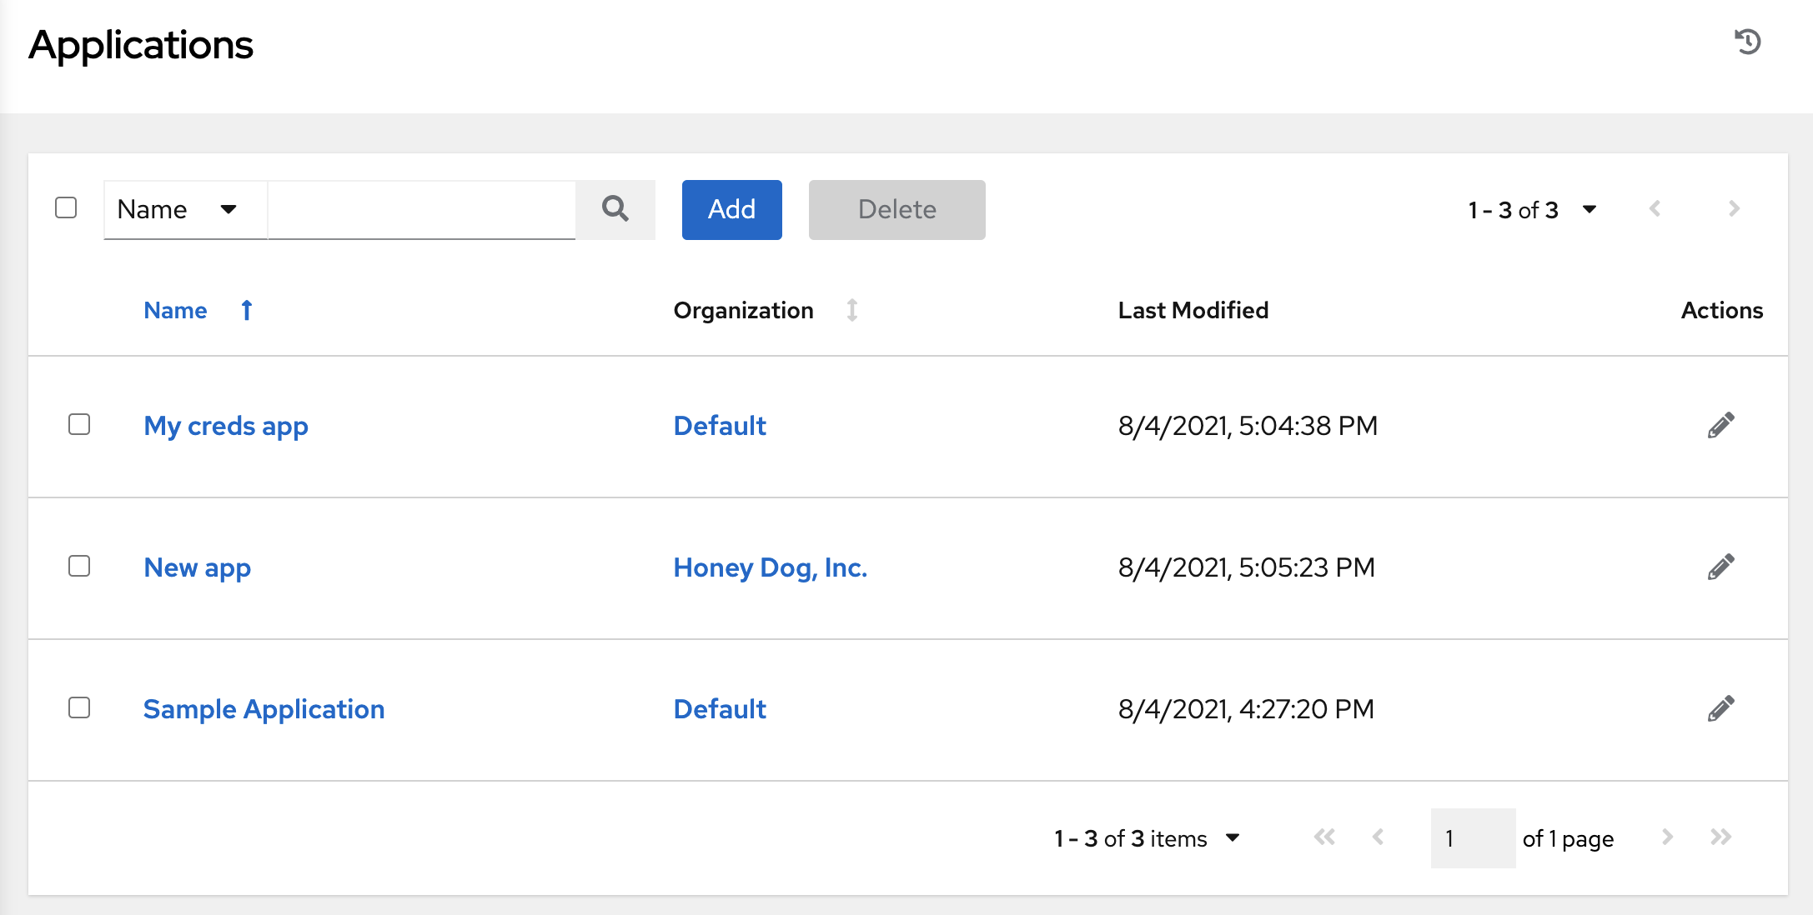Open the activity stream icon

pyautogui.click(x=1749, y=42)
